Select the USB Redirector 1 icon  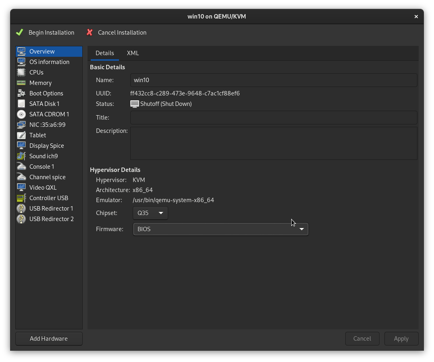click(x=21, y=209)
